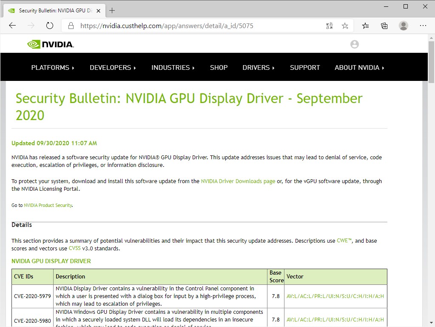Open the Favorites list icon
Screen dimensions: 435x327
coord(365,26)
